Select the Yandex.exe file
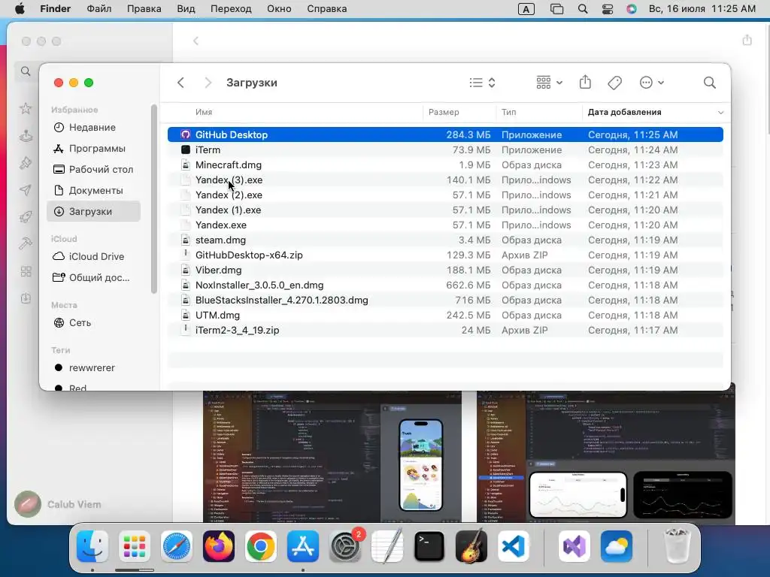 [445, 225]
